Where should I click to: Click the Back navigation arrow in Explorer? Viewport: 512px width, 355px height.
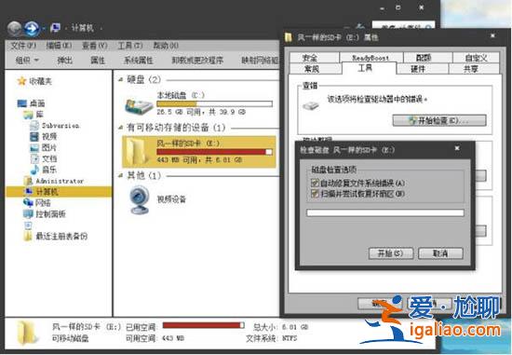tap(14, 29)
